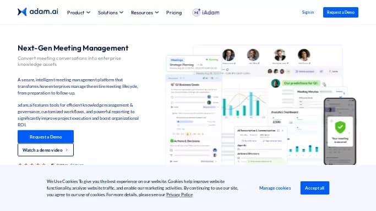
Task: Watch a demo video
Action: tap(46, 150)
